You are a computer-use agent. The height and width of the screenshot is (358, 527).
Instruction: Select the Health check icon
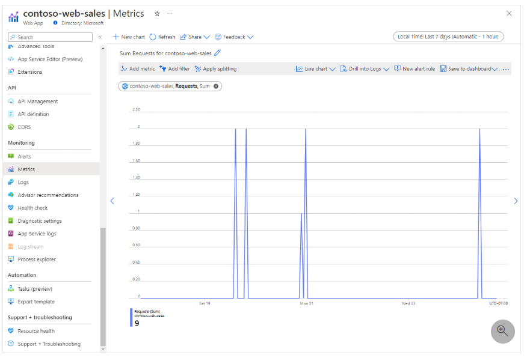tap(12, 208)
